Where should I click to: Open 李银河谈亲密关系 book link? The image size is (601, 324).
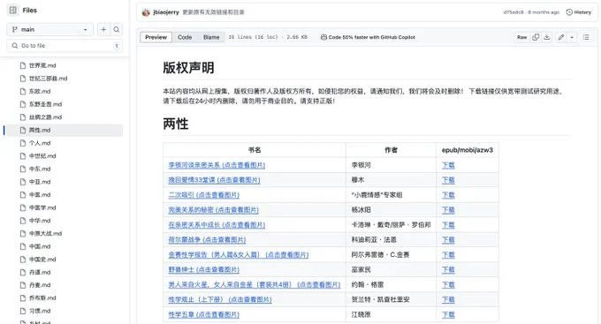(x=217, y=165)
